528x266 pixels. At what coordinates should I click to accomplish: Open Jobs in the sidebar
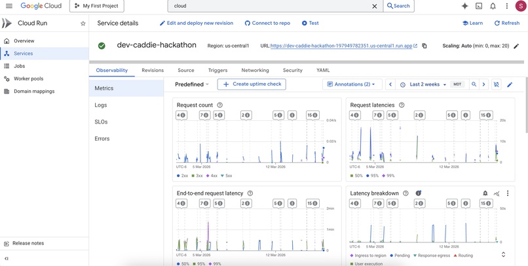click(45, 66)
